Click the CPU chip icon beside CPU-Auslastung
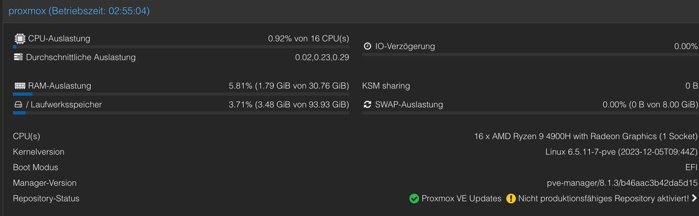 click(x=19, y=38)
